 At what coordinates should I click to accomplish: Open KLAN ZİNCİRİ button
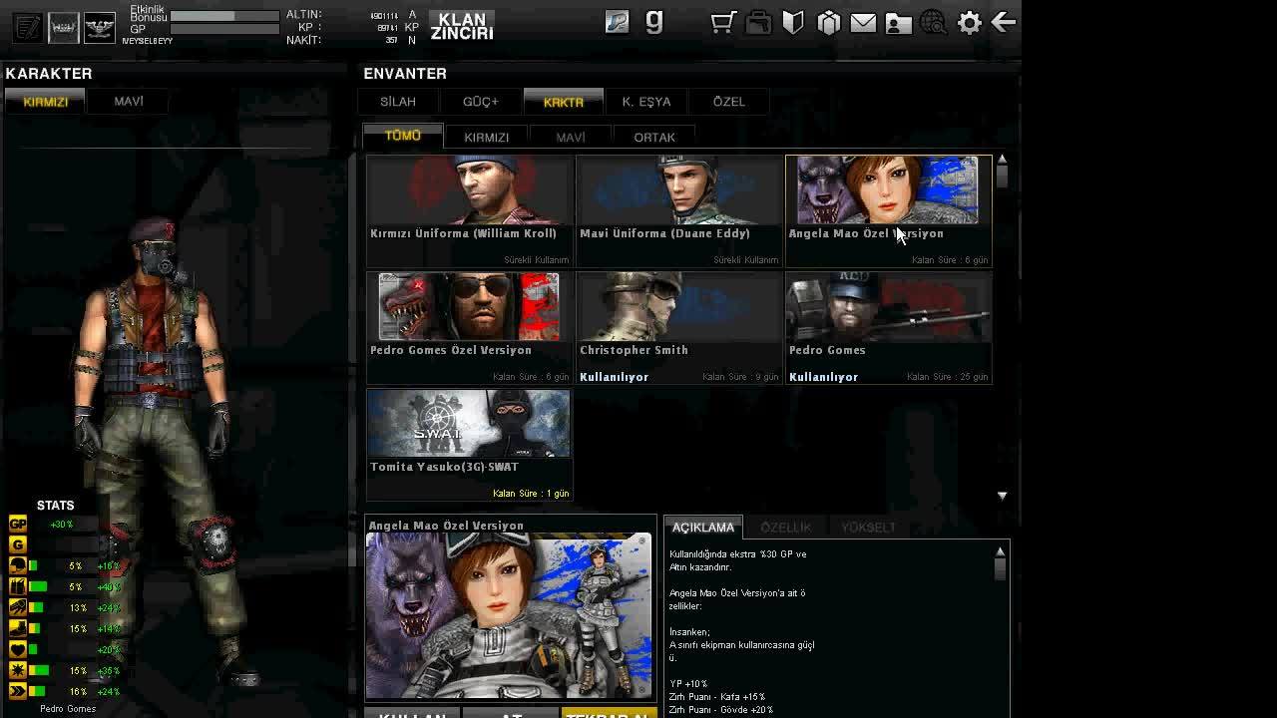[x=462, y=26]
